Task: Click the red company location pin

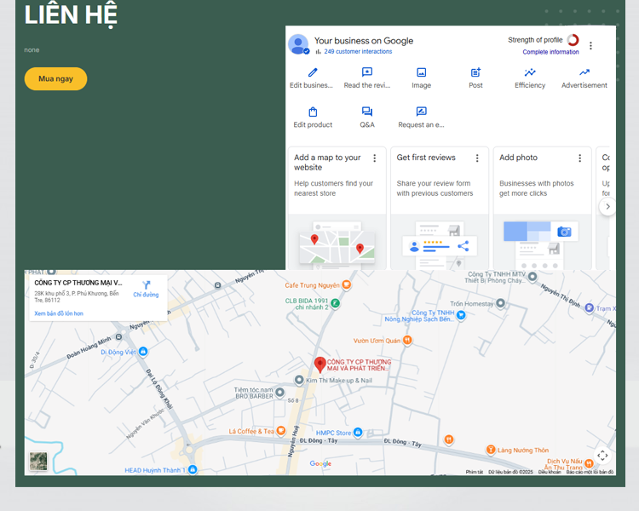Action: point(319,365)
